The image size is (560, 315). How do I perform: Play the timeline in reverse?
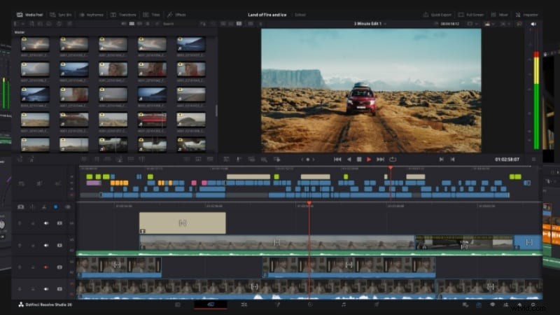pos(349,160)
